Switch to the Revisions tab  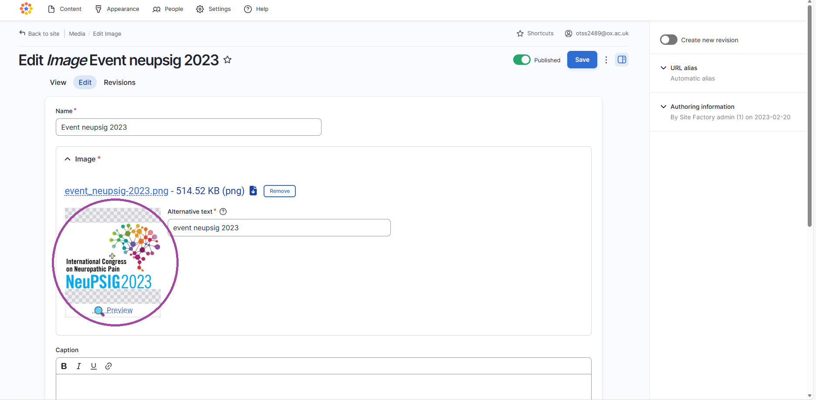pyautogui.click(x=119, y=82)
